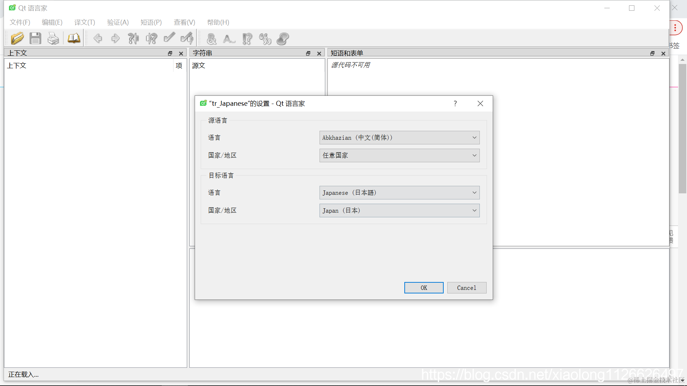Open the phrase book icon
687x386 pixels.
[x=74, y=38]
